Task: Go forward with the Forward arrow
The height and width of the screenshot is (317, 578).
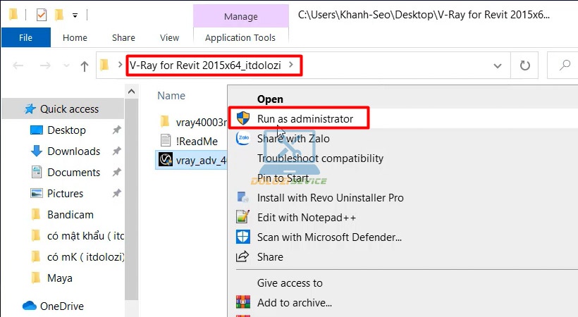Action: (45, 66)
